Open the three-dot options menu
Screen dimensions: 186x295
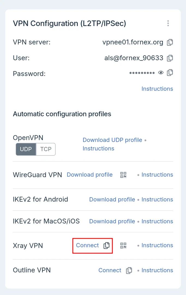pyautogui.click(x=168, y=23)
